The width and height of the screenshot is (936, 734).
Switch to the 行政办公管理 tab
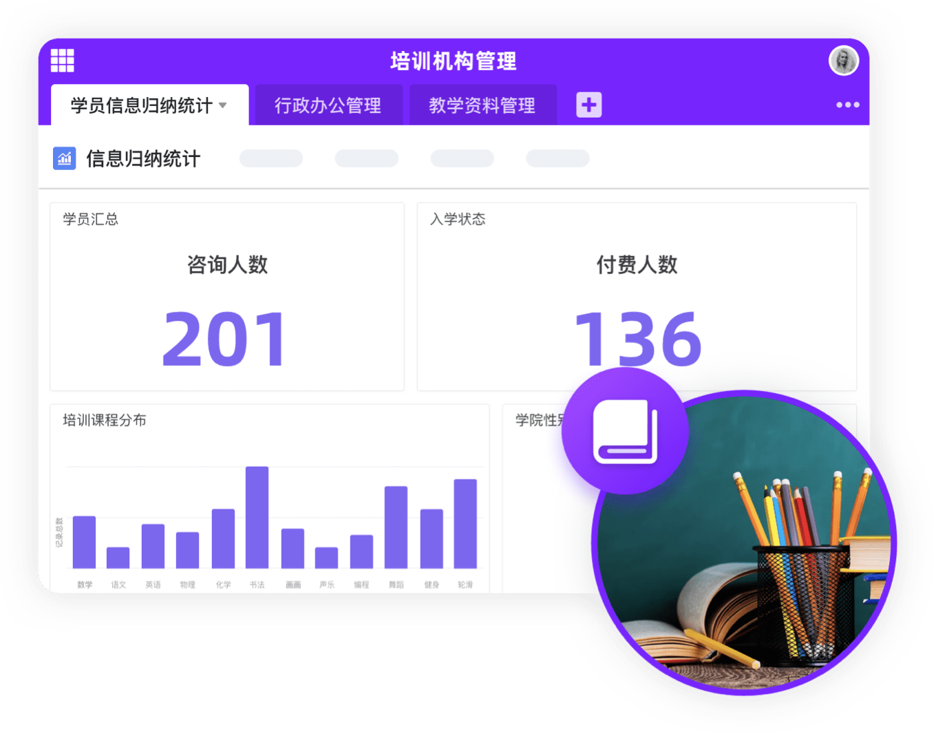pos(328,105)
